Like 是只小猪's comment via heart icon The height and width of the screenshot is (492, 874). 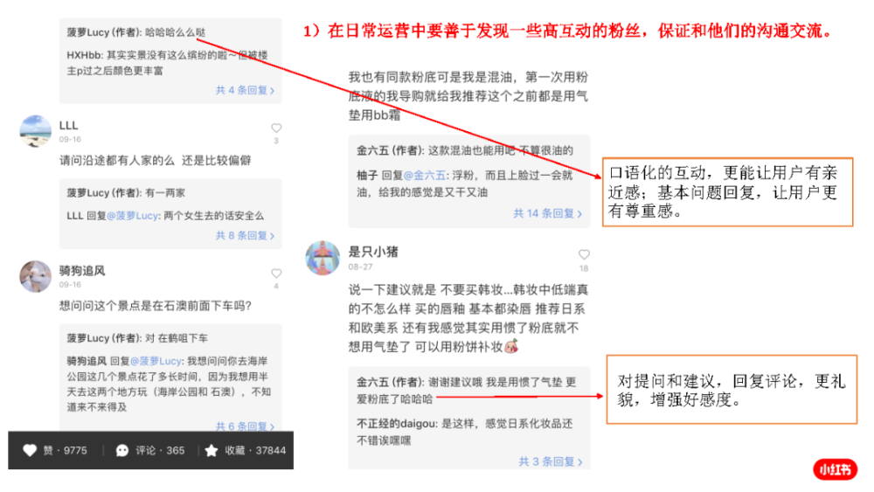click(584, 254)
